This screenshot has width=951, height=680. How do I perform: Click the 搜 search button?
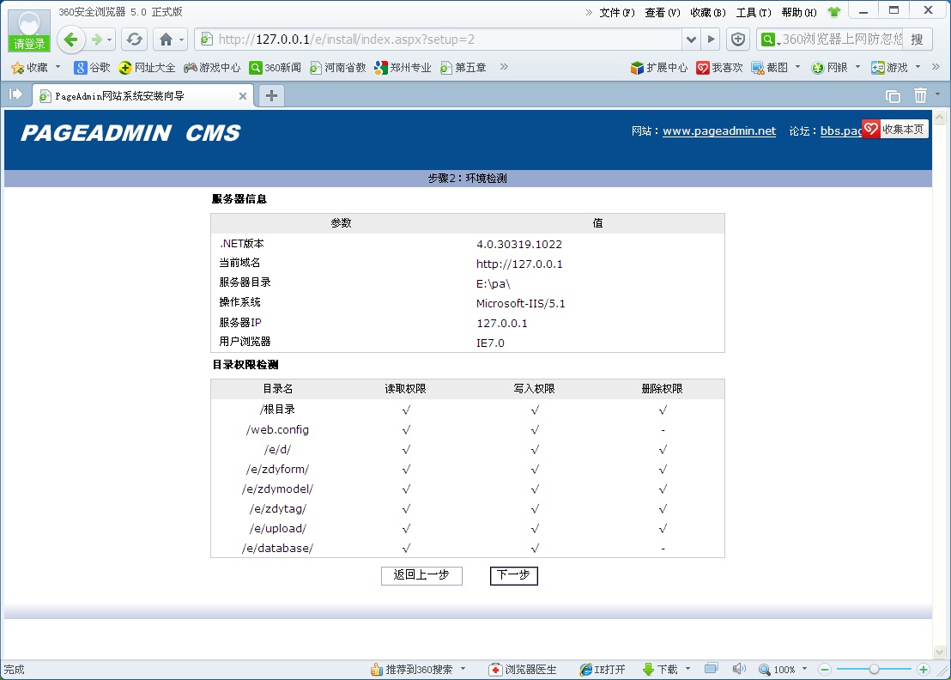(x=917, y=39)
